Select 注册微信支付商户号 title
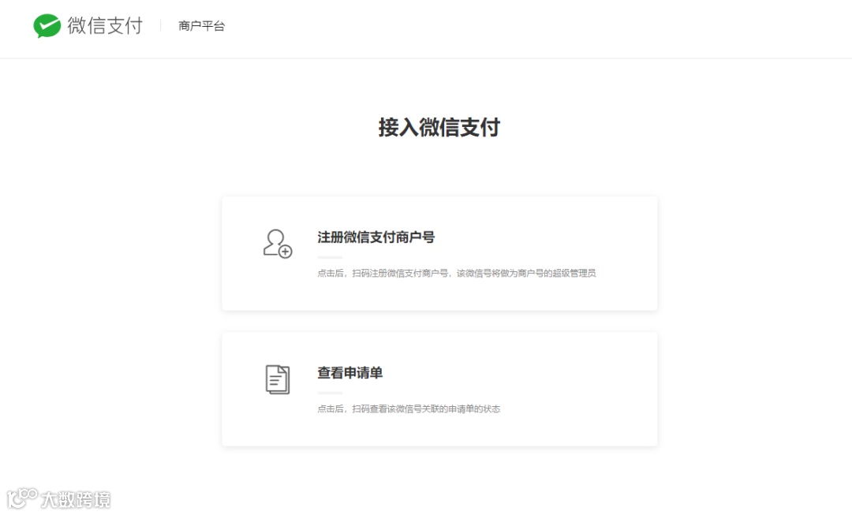The image size is (852, 515). click(376, 237)
